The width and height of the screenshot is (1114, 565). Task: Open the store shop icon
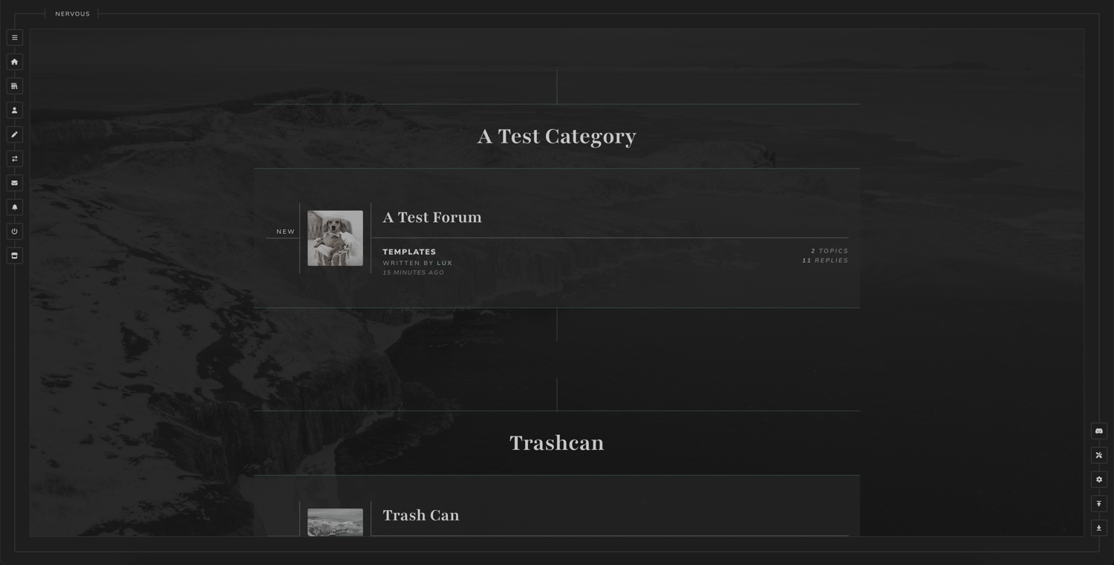[x=14, y=255]
